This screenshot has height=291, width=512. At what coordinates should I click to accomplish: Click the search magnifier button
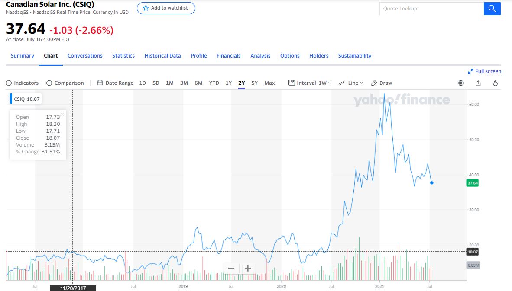(492, 9)
